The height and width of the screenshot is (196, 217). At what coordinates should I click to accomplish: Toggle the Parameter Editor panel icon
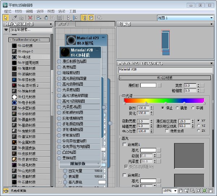[91, 18]
